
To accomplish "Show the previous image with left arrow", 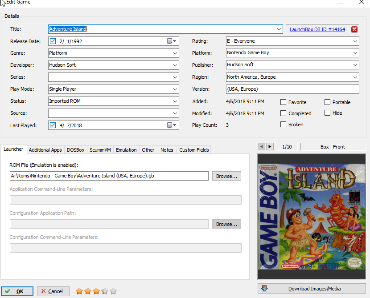I will (261, 147).
